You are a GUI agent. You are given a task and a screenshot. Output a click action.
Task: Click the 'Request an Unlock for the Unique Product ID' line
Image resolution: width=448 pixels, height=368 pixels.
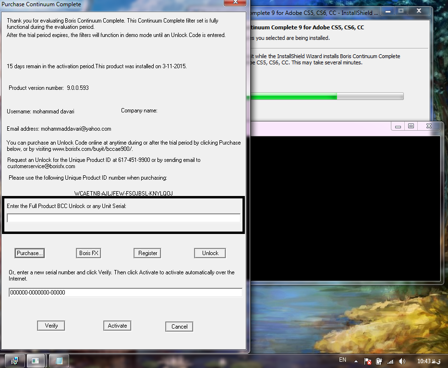(x=104, y=160)
